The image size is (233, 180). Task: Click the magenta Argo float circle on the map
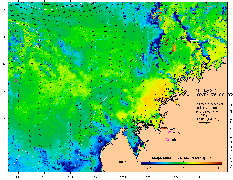pos(16,81)
